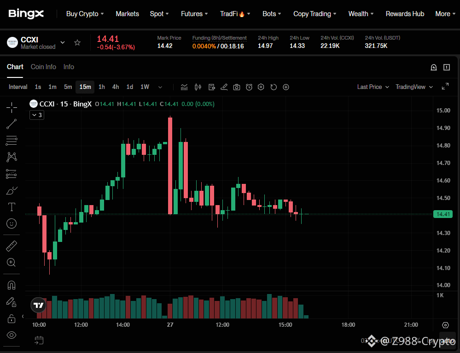Image resolution: width=460 pixels, height=353 pixels.
Task: Open the position forecasting tool
Action: [x=12, y=174]
